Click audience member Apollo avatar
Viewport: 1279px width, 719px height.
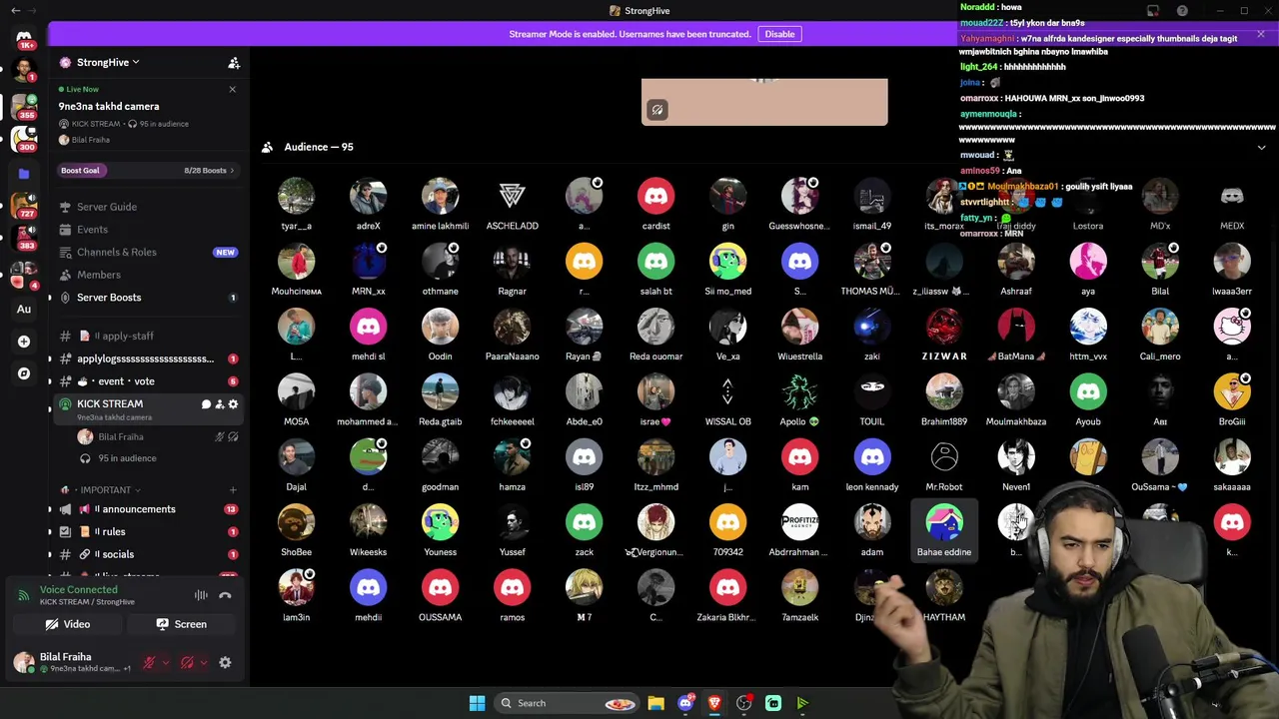point(799,392)
